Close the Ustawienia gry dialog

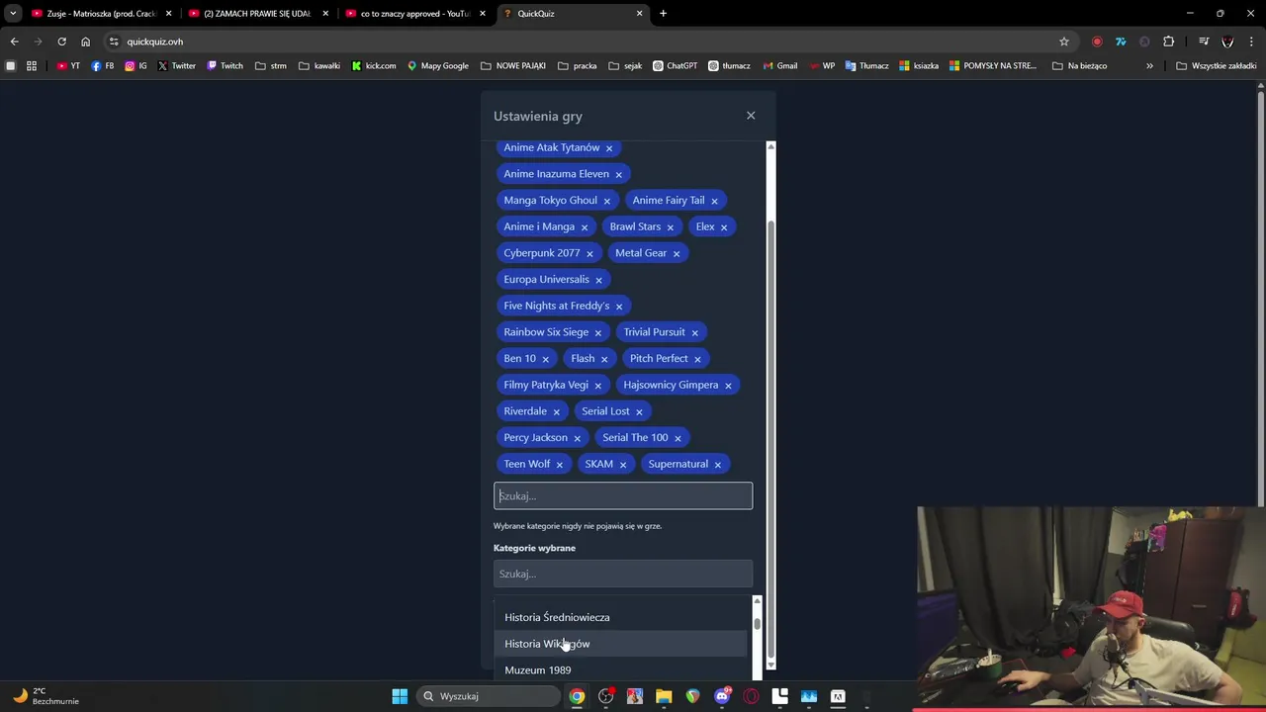(x=751, y=116)
